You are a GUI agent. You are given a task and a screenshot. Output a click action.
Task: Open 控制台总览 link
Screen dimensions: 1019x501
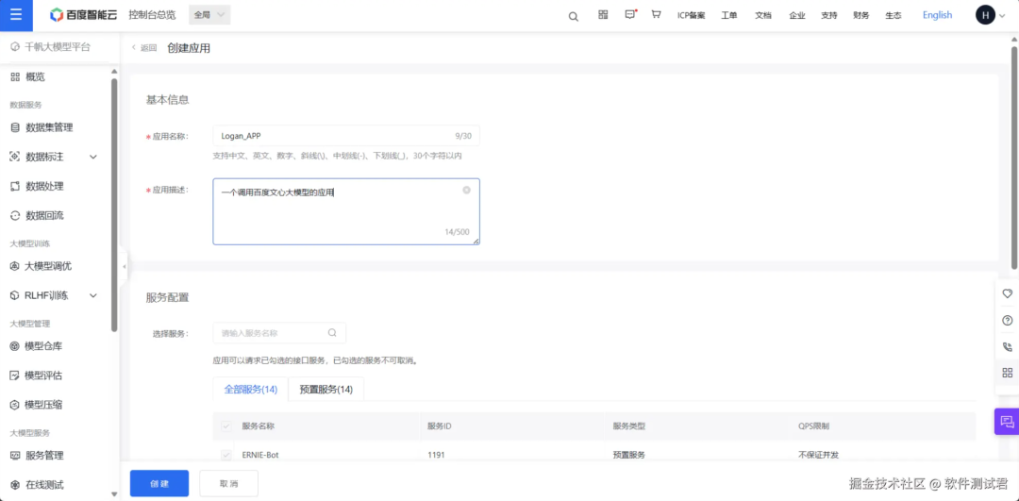[152, 15]
